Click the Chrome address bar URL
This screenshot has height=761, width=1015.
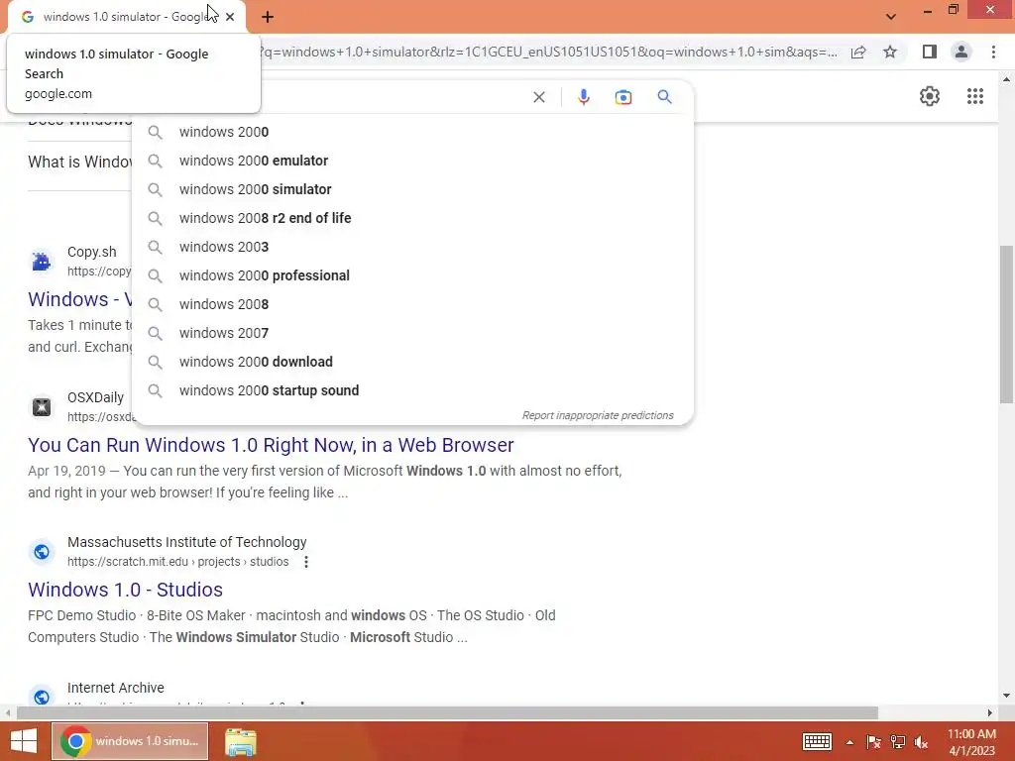coord(547,52)
